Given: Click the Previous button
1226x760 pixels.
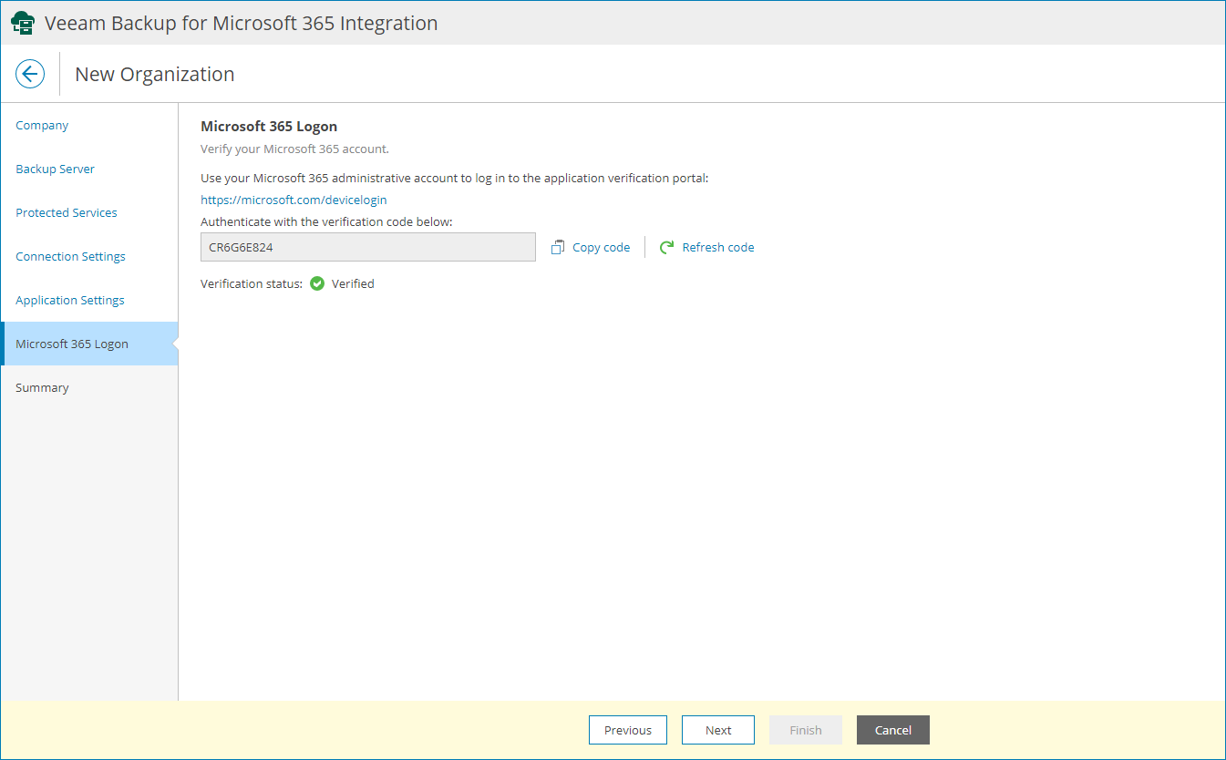Looking at the screenshot, I should [627, 729].
